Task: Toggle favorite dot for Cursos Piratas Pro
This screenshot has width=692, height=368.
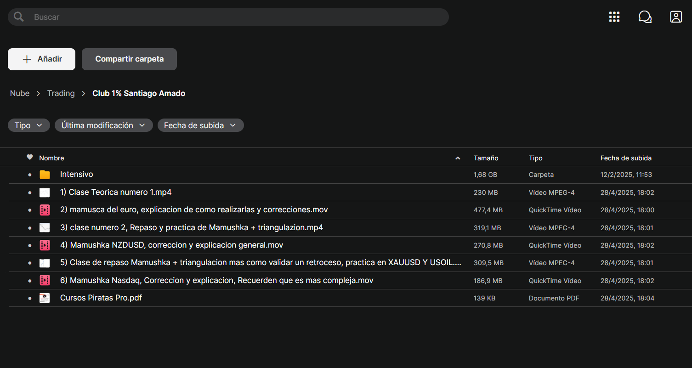Action: (30, 298)
